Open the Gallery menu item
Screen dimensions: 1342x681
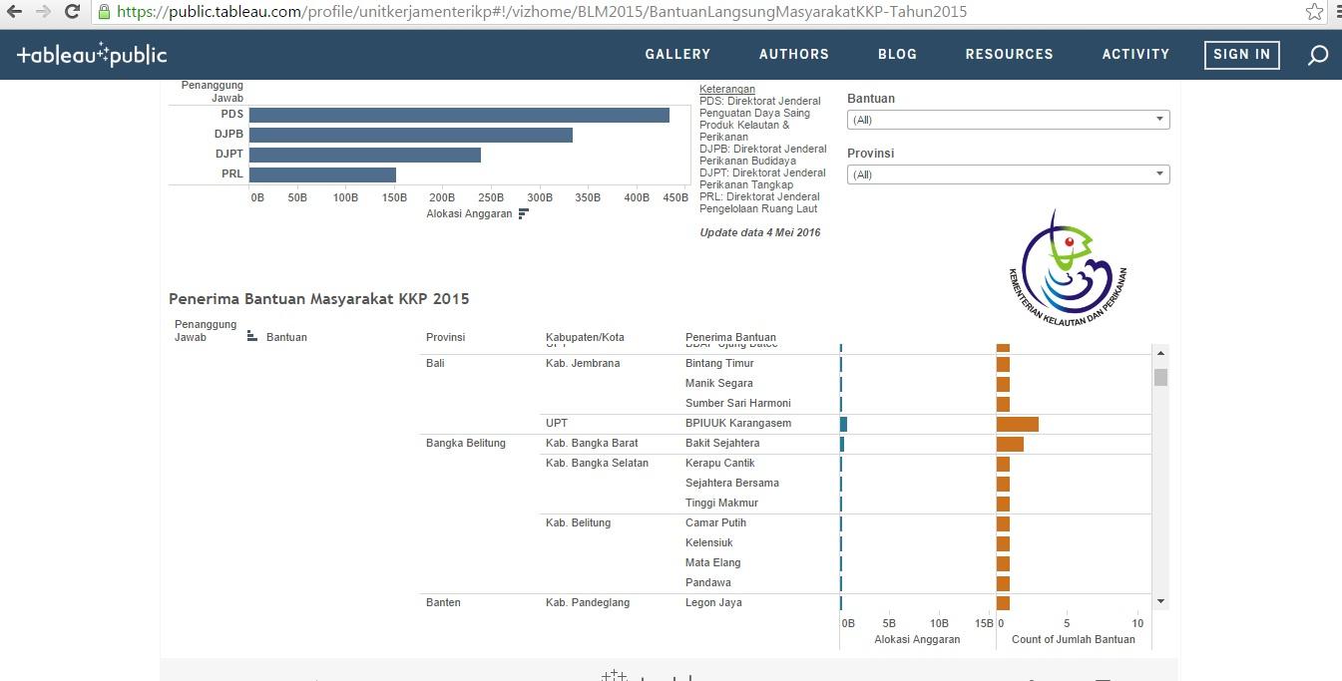pos(677,55)
